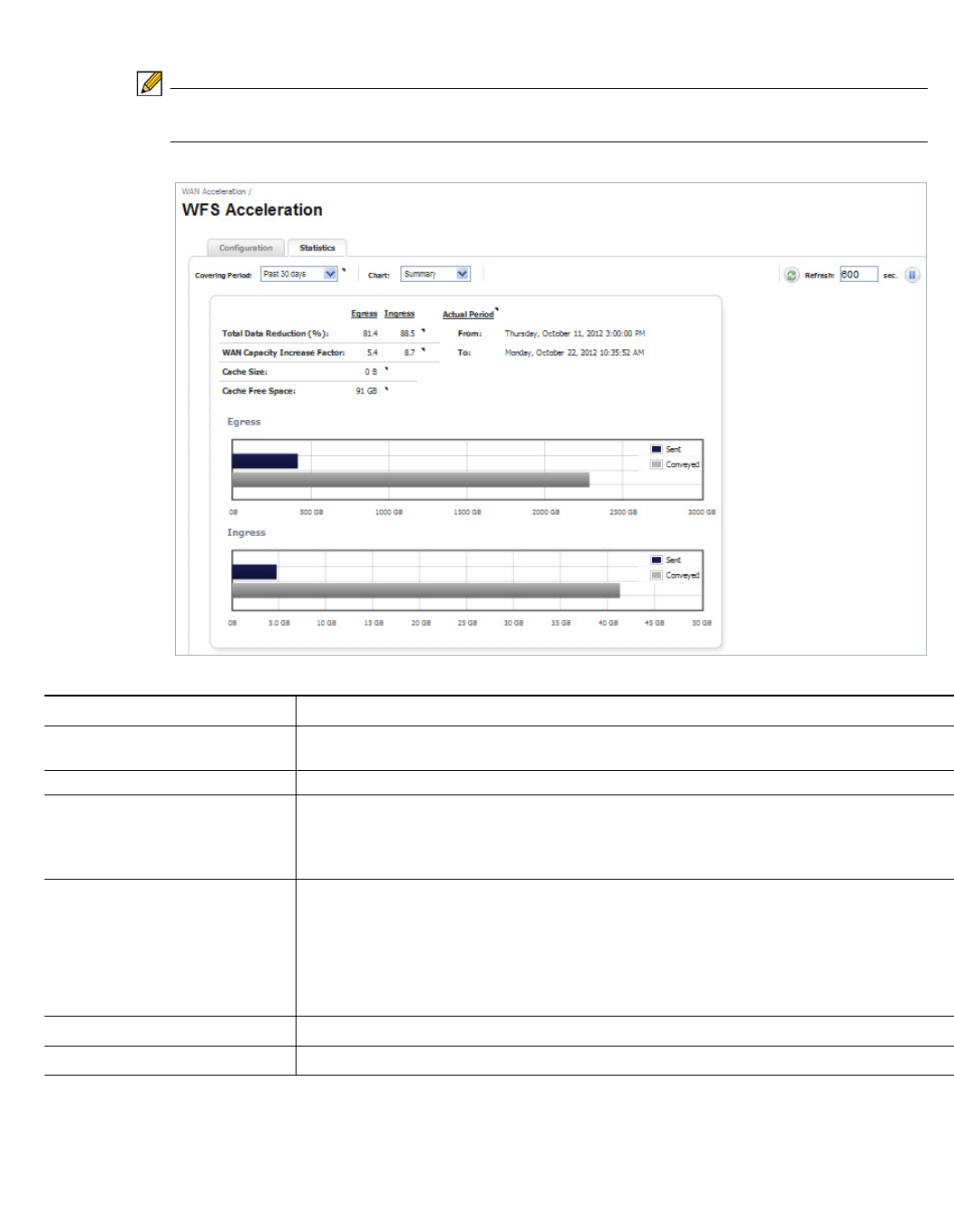This screenshot has width=954, height=1208.
Task: Click the Cache Free Space label
Action: pos(258,391)
